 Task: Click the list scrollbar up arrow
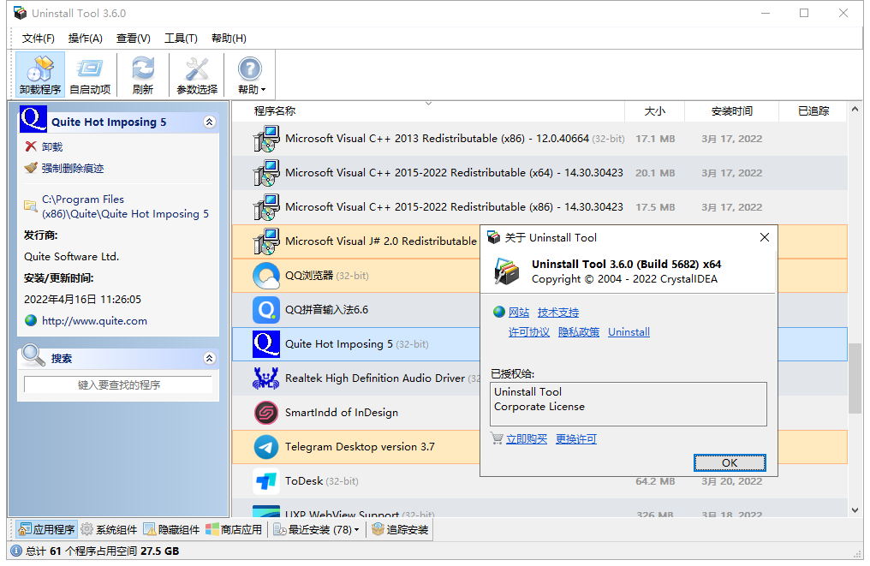click(855, 110)
